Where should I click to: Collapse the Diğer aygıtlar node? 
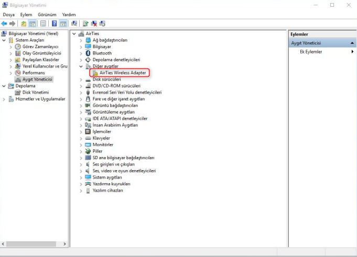(x=81, y=66)
